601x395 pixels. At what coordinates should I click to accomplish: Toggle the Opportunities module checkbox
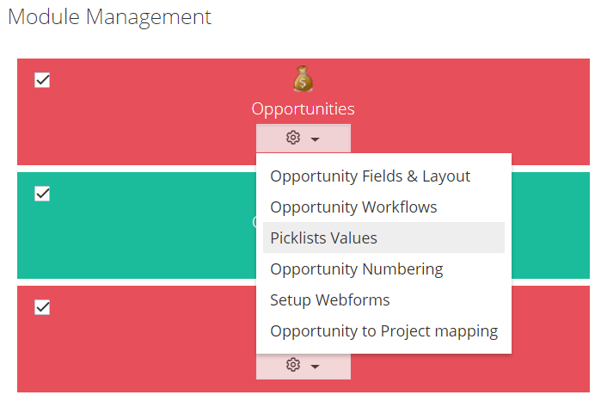[42, 80]
